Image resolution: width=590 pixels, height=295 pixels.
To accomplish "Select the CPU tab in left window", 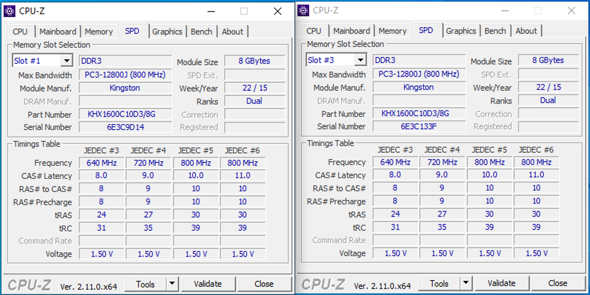I will point(20,32).
